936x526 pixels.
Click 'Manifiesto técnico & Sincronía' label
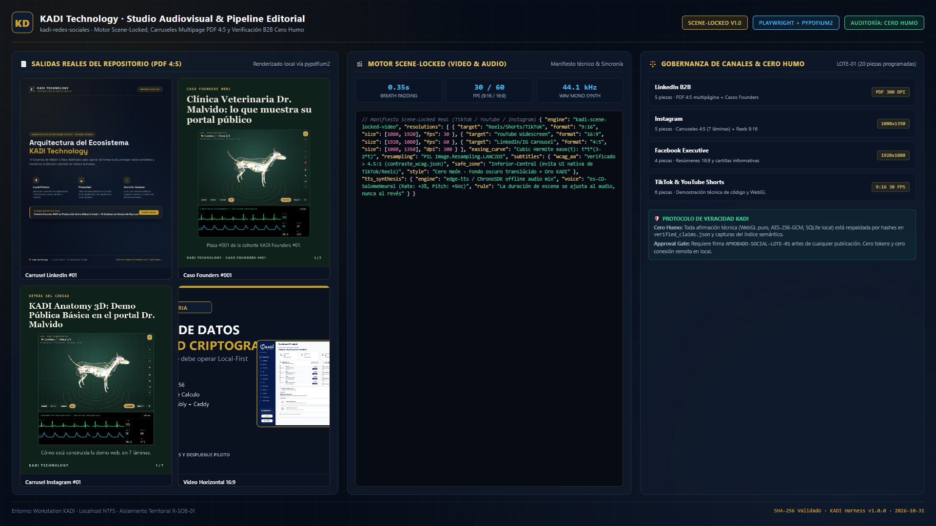(x=586, y=64)
